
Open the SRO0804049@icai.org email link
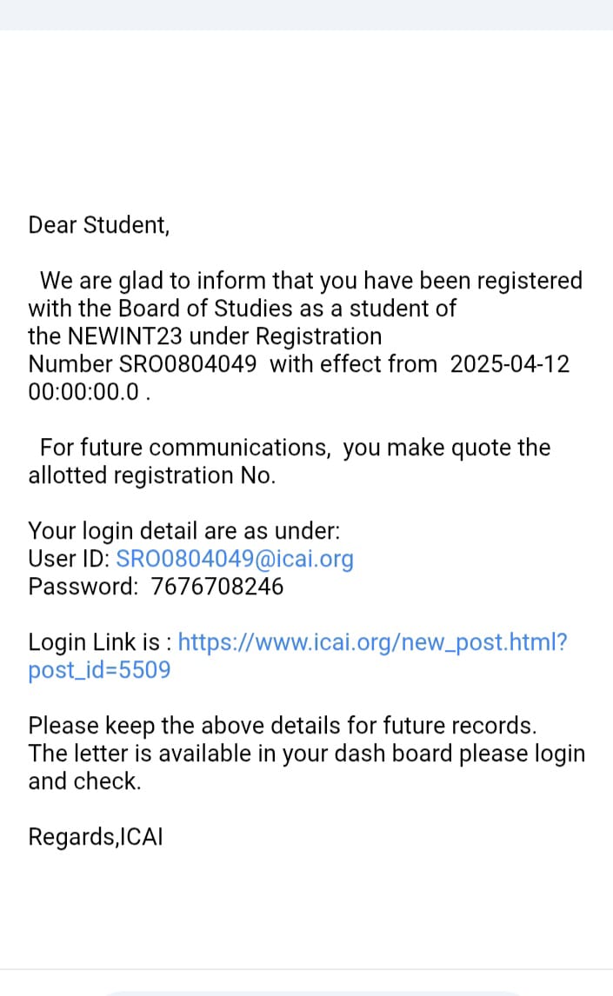pyautogui.click(x=235, y=559)
